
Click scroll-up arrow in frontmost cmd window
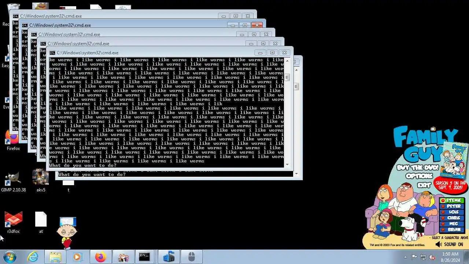pos(287,61)
